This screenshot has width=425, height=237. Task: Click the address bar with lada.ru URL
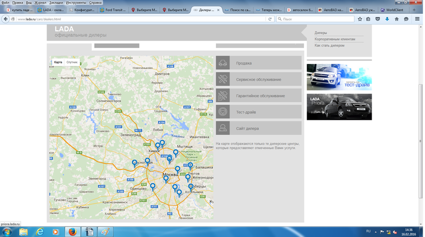[x=141, y=19]
